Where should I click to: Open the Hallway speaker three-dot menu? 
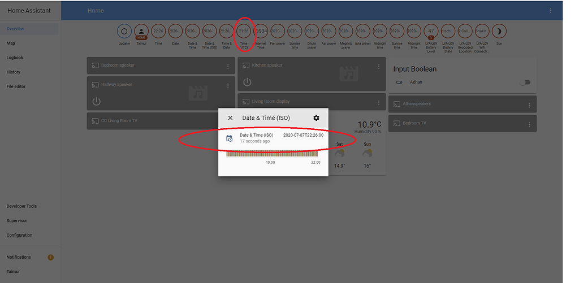(x=228, y=86)
